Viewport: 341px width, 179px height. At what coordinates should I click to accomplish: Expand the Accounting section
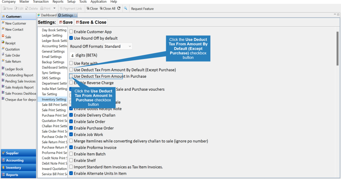19,160
